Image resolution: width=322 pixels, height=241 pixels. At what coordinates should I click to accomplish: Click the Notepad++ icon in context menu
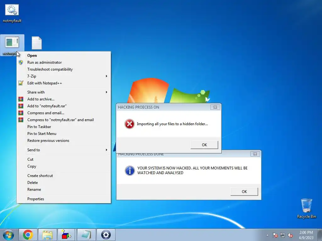click(x=21, y=83)
